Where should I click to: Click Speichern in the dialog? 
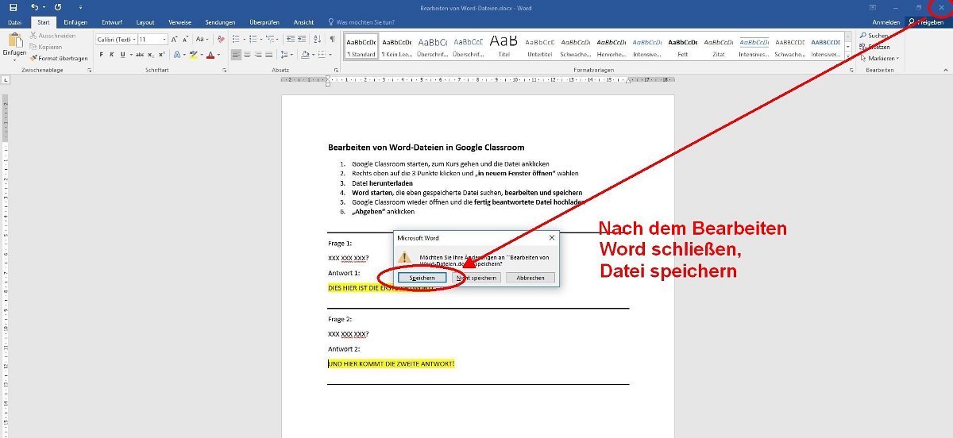click(422, 278)
